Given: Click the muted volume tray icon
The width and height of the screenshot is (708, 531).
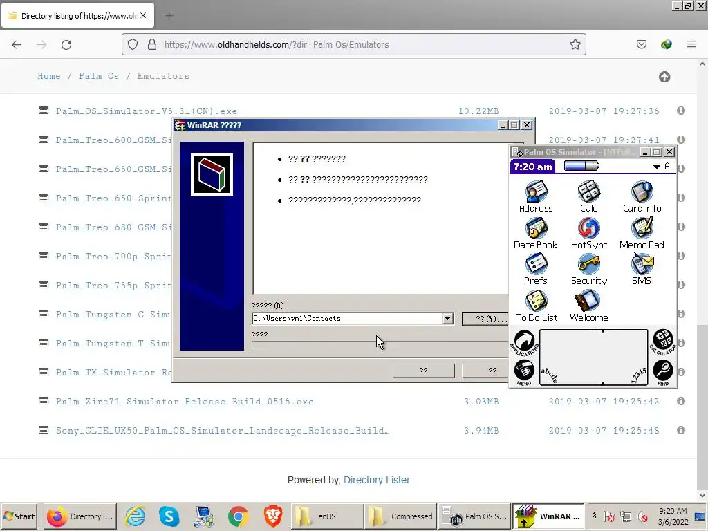Looking at the screenshot, I should [642, 516].
